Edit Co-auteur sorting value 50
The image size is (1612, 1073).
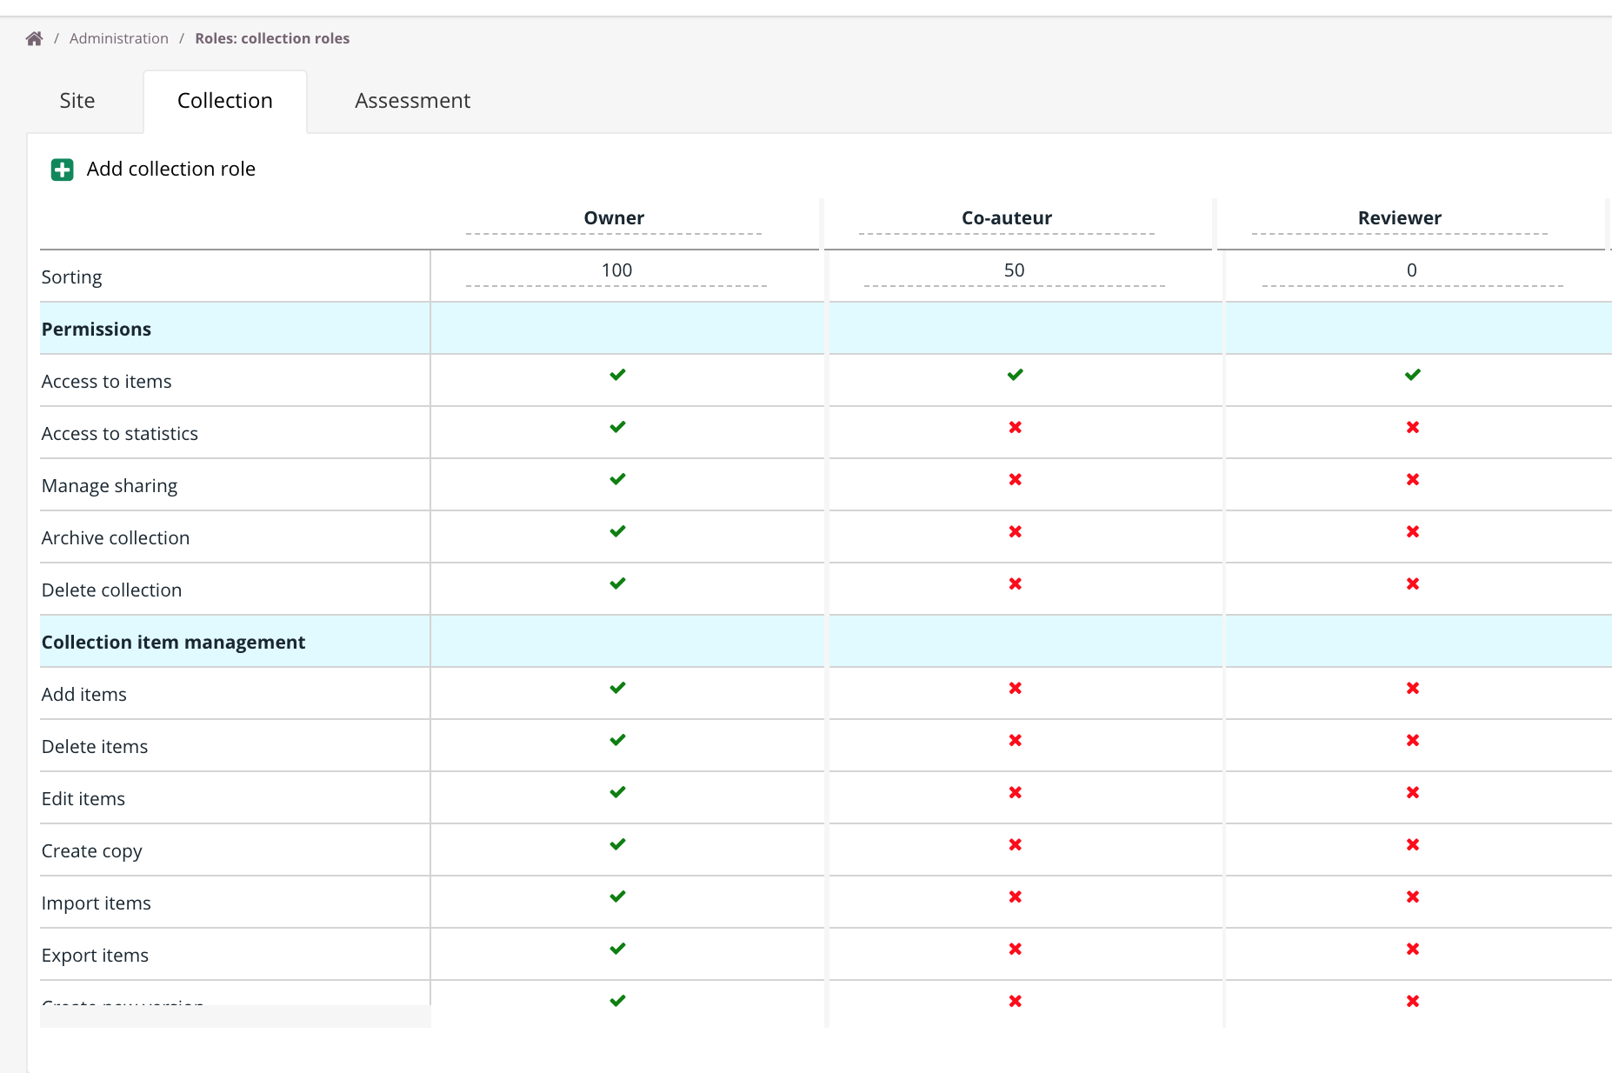click(x=1015, y=270)
